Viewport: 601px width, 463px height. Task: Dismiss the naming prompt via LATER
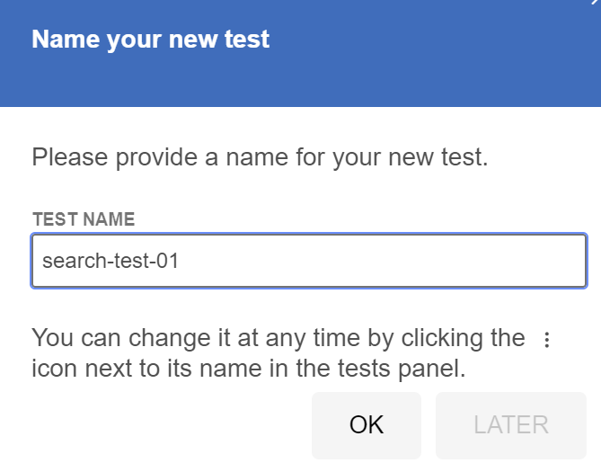click(511, 425)
